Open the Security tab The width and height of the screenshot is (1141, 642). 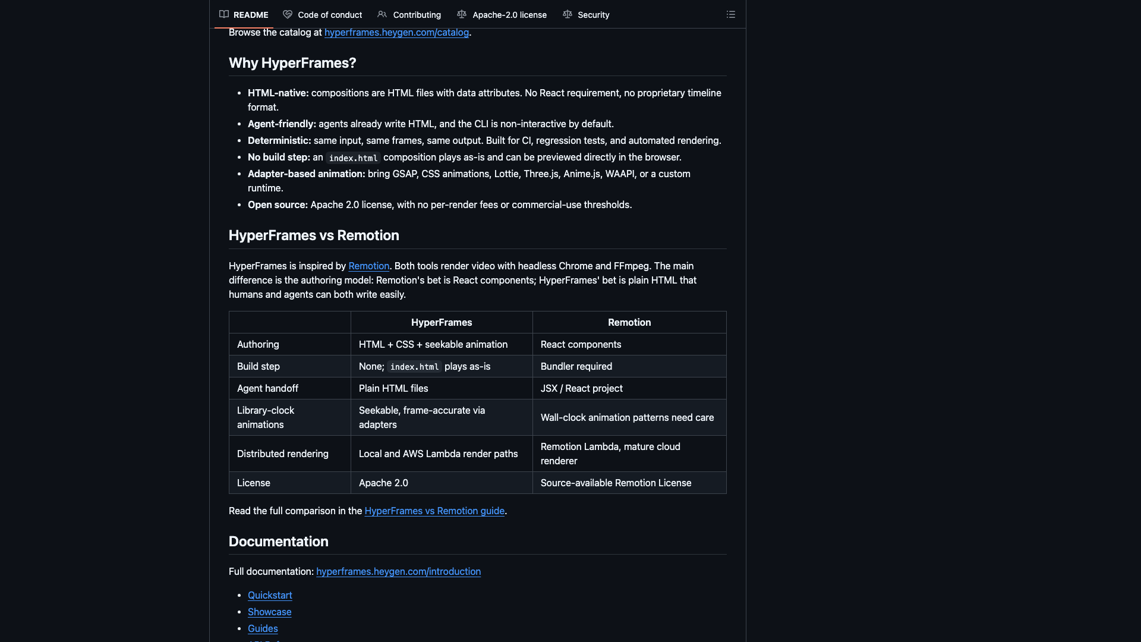click(587, 14)
